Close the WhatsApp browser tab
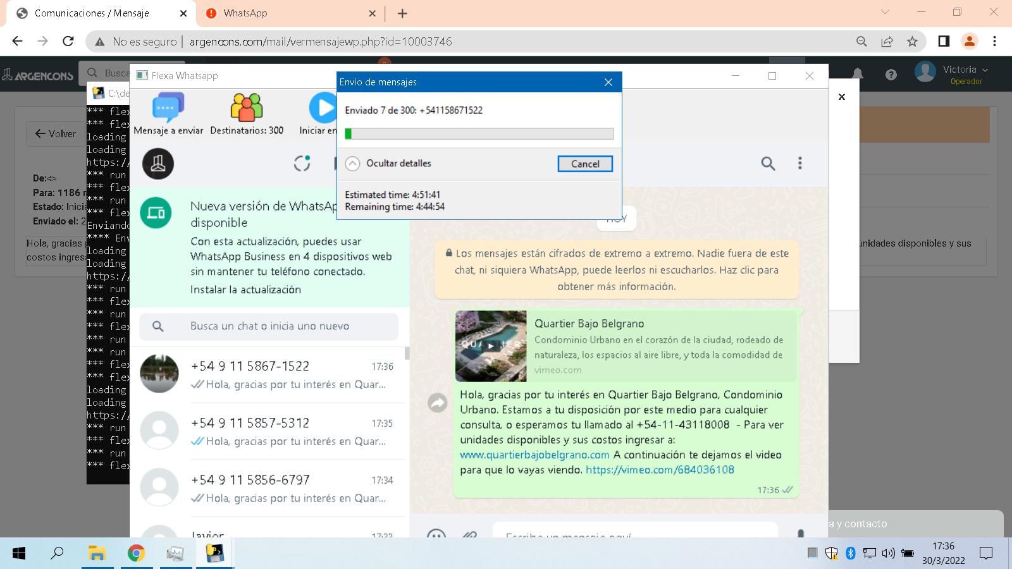 click(x=372, y=13)
